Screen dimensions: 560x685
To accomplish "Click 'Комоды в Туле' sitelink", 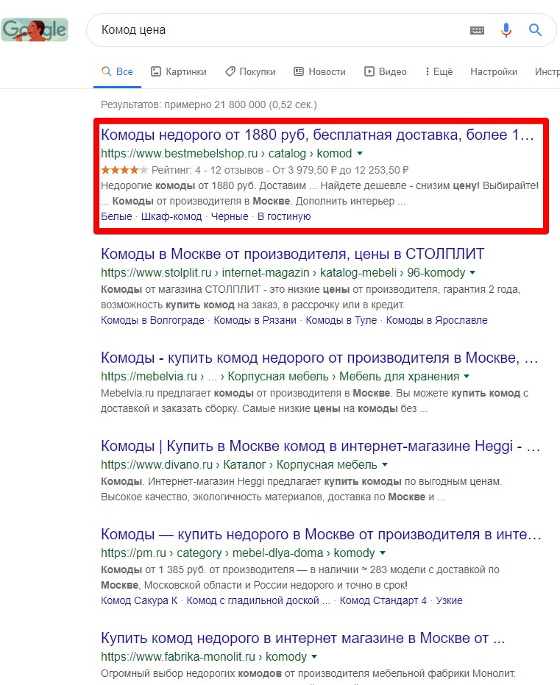I will [x=341, y=320].
